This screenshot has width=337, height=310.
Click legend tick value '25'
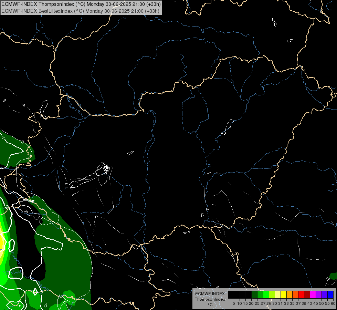(x=257, y=303)
